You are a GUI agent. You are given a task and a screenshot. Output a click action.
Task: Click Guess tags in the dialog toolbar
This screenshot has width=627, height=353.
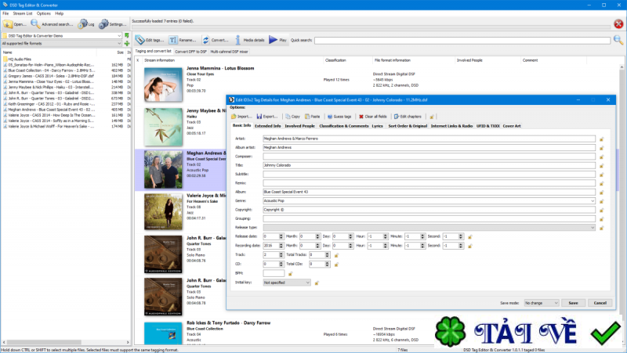coord(338,116)
